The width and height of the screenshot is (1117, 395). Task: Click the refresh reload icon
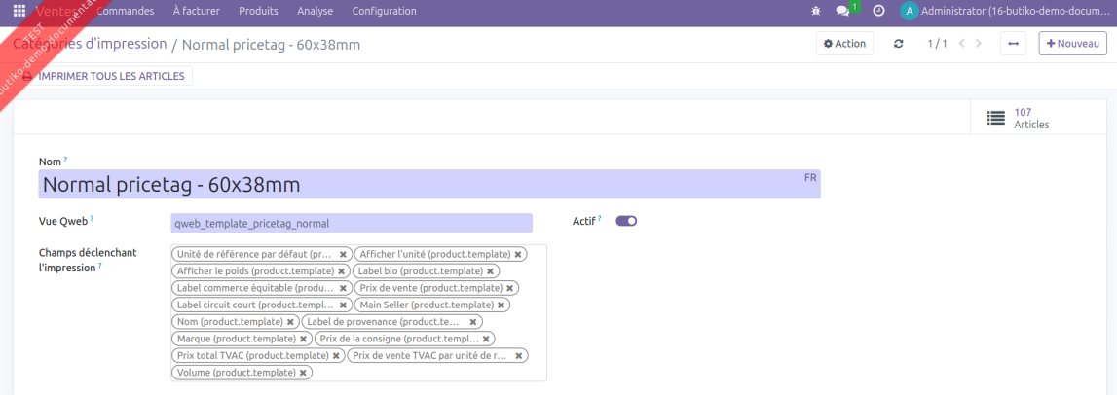pyautogui.click(x=898, y=44)
